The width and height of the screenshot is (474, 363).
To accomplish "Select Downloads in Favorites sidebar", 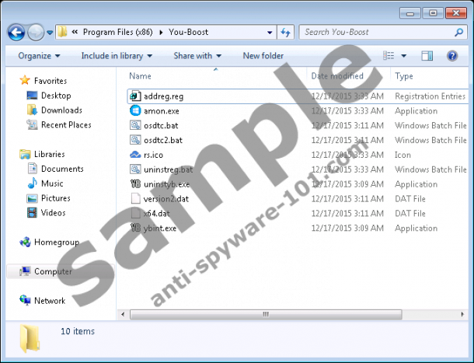I will click(x=61, y=110).
